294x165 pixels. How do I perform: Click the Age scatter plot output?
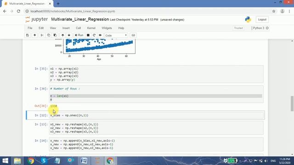pyautogui.click(x=96, y=49)
